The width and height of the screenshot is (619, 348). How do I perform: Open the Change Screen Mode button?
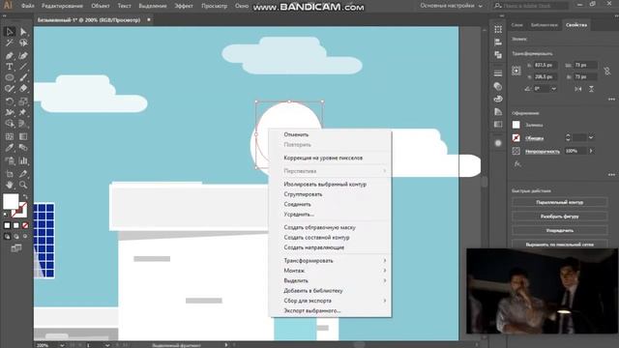click(x=16, y=248)
